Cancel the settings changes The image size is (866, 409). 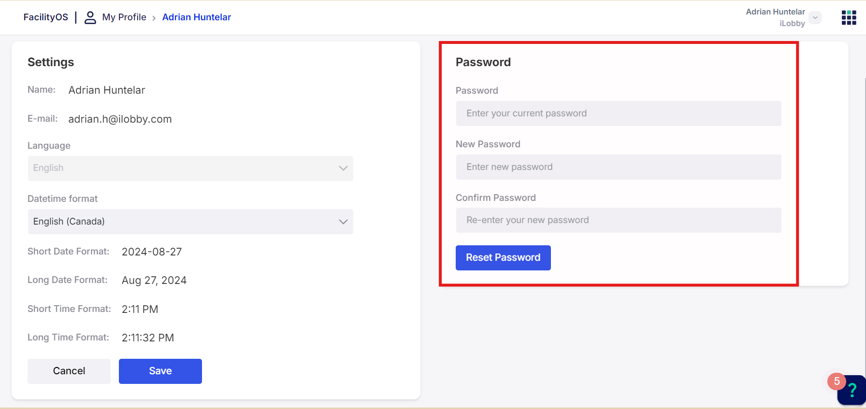click(x=69, y=371)
